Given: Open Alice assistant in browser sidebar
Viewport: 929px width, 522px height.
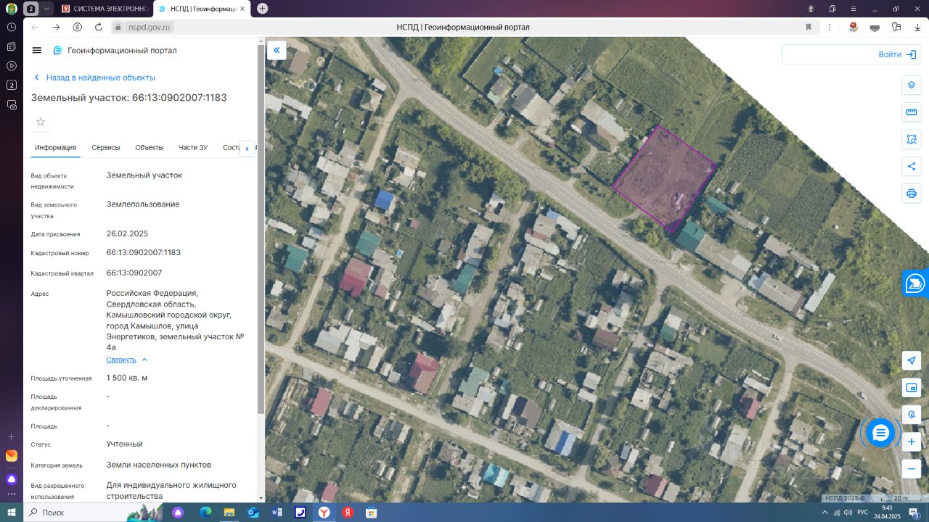Looking at the screenshot, I should click(x=12, y=479).
